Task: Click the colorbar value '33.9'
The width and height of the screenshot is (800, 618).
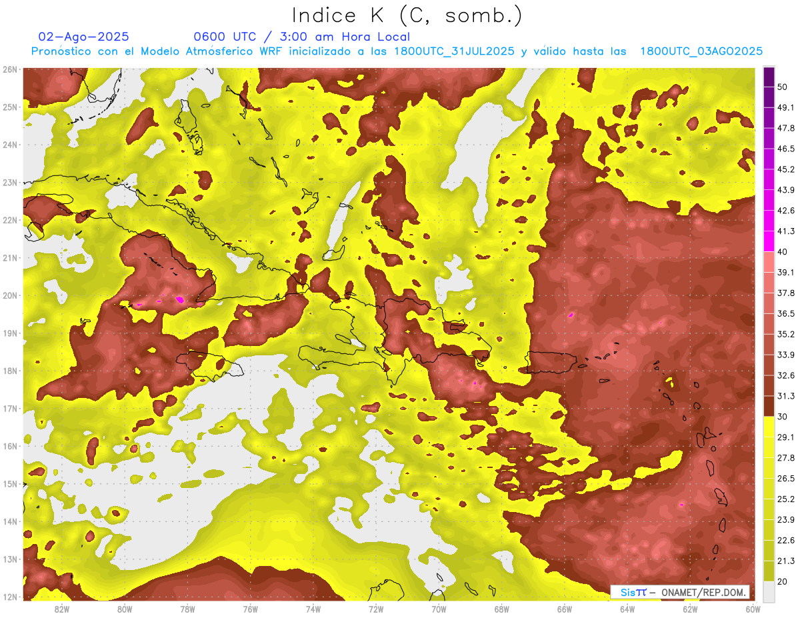Action: click(786, 355)
